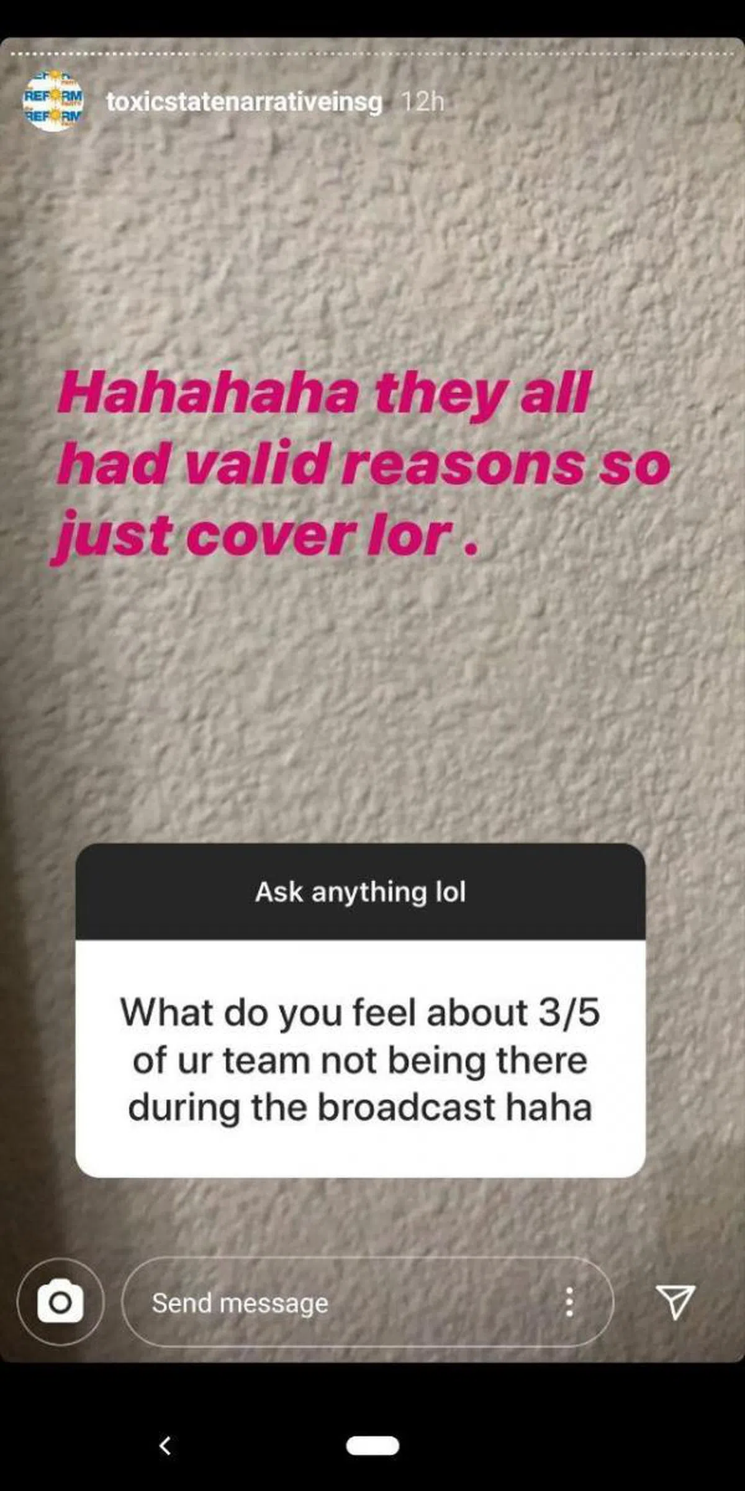Tap the "during the broadcast haha" question line
This screenshot has width=745, height=1491.
pyautogui.click(x=360, y=1108)
